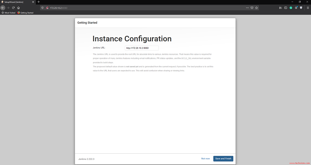
Task: Click the Instance Configuration heading
Action: tap(132, 39)
